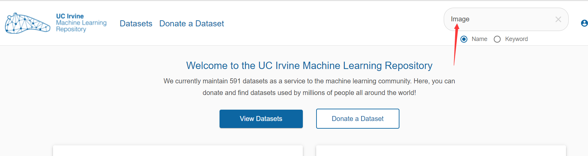Select the Keyword search radio button
This screenshot has width=588, height=156.
pos(497,39)
